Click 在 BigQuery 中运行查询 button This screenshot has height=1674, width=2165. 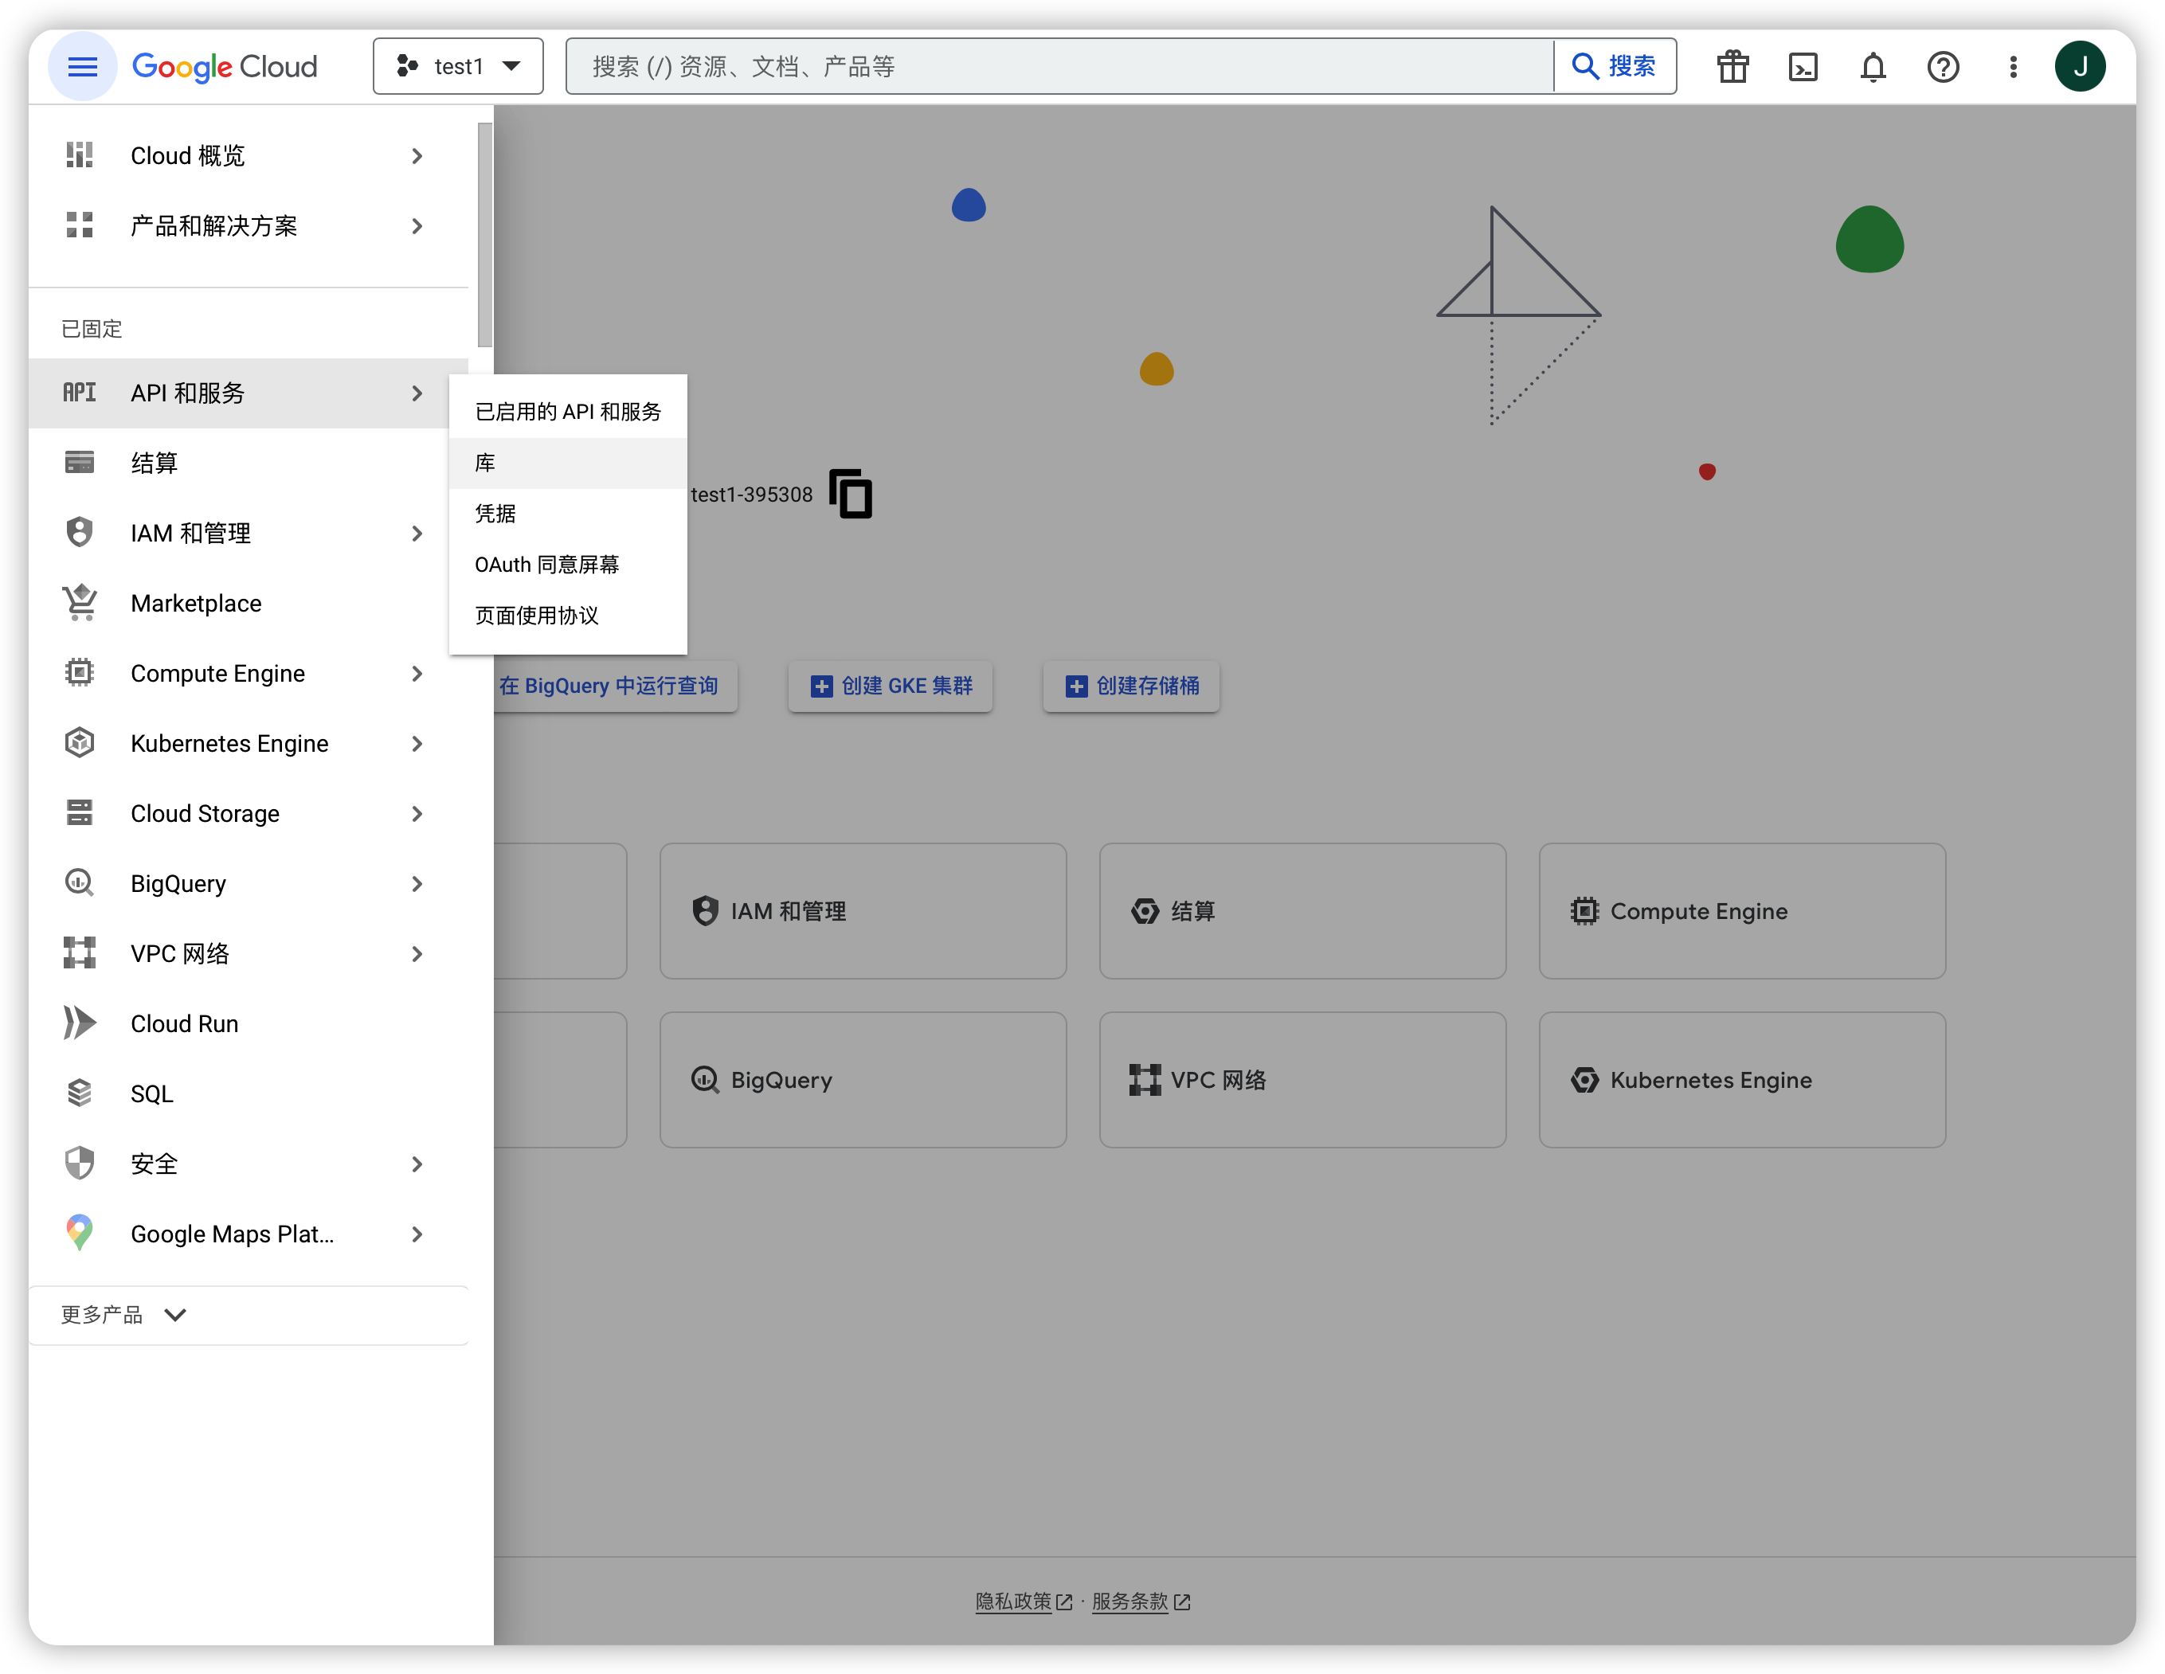coord(615,686)
